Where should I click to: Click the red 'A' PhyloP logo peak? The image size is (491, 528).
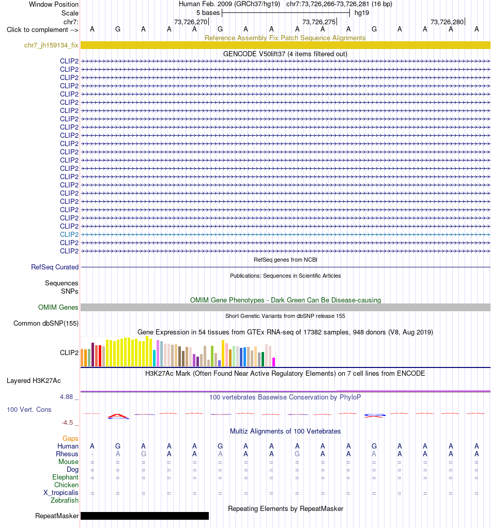[x=118, y=416]
